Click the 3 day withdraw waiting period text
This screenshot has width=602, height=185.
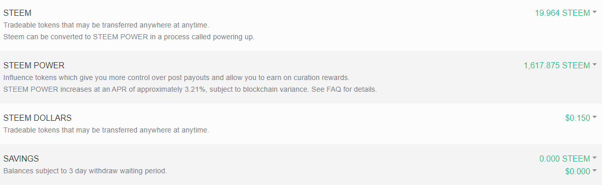click(85, 171)
